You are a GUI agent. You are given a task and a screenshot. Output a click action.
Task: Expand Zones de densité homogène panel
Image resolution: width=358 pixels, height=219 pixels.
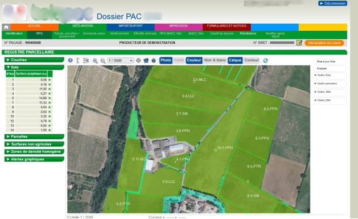pyautogui.click(x=34, y=152)
